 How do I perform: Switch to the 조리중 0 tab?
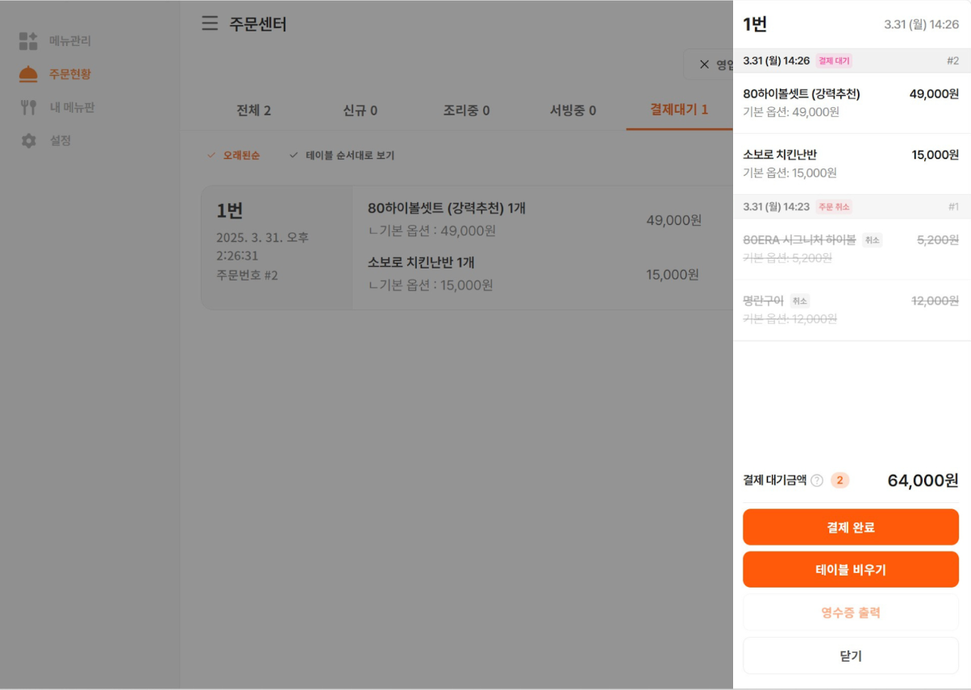[466, 110]
